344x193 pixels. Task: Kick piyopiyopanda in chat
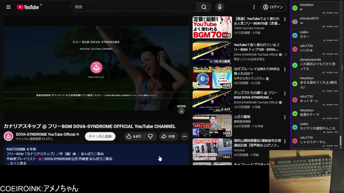click(x=336, y=72)
